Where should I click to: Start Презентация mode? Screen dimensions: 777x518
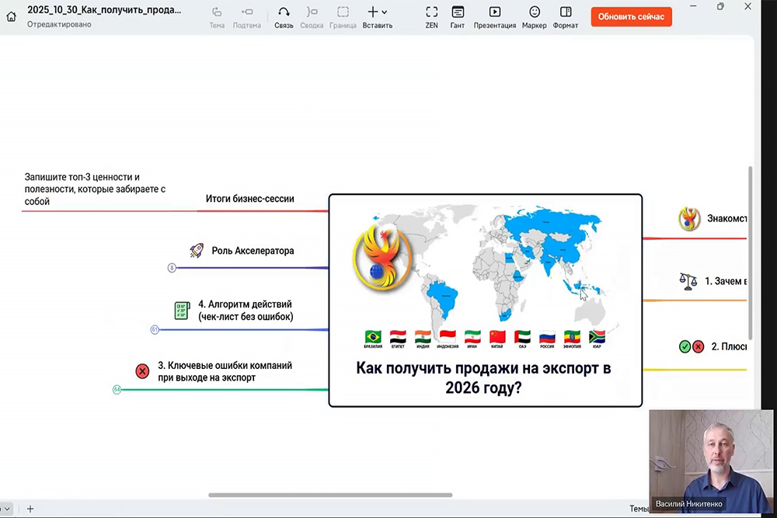495,16
